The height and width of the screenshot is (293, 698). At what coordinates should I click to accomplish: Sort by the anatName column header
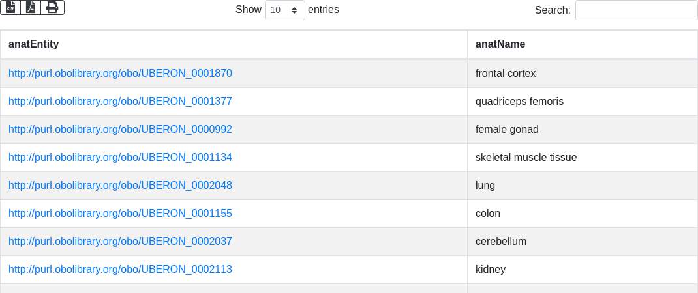500,44
